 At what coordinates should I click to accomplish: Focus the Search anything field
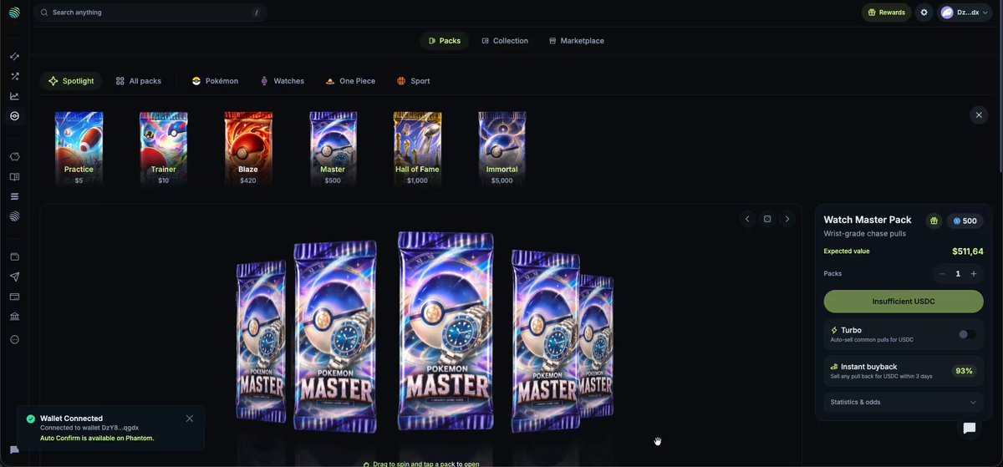coord(150,13)
